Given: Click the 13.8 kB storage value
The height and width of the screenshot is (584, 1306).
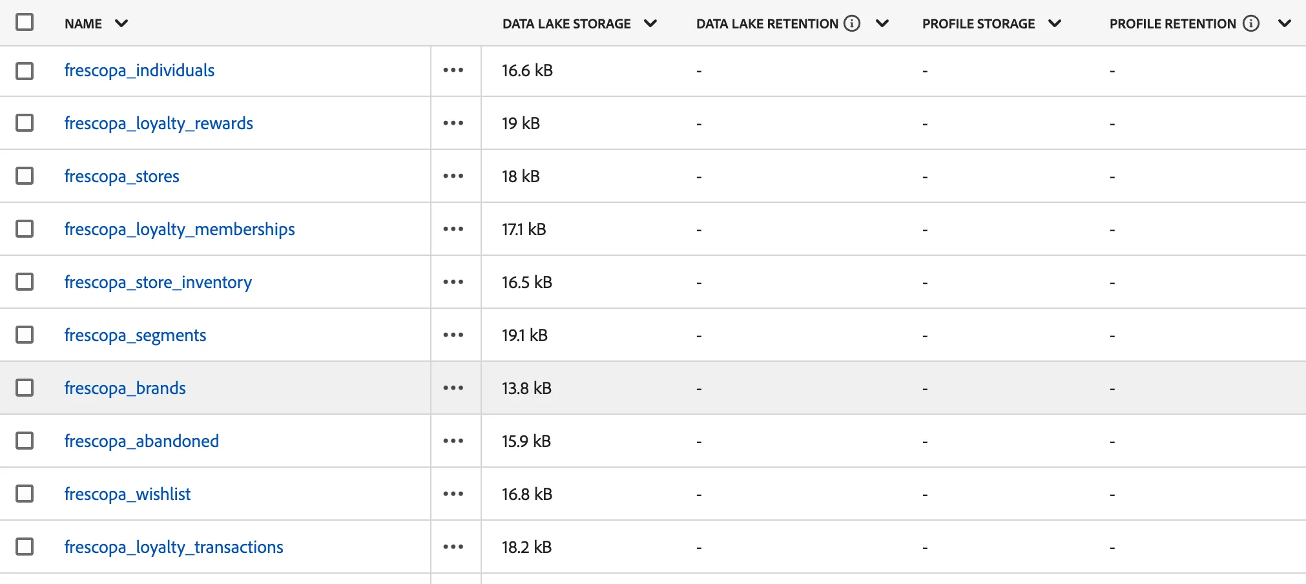Looking at the screenshot, I should point(527,388).
